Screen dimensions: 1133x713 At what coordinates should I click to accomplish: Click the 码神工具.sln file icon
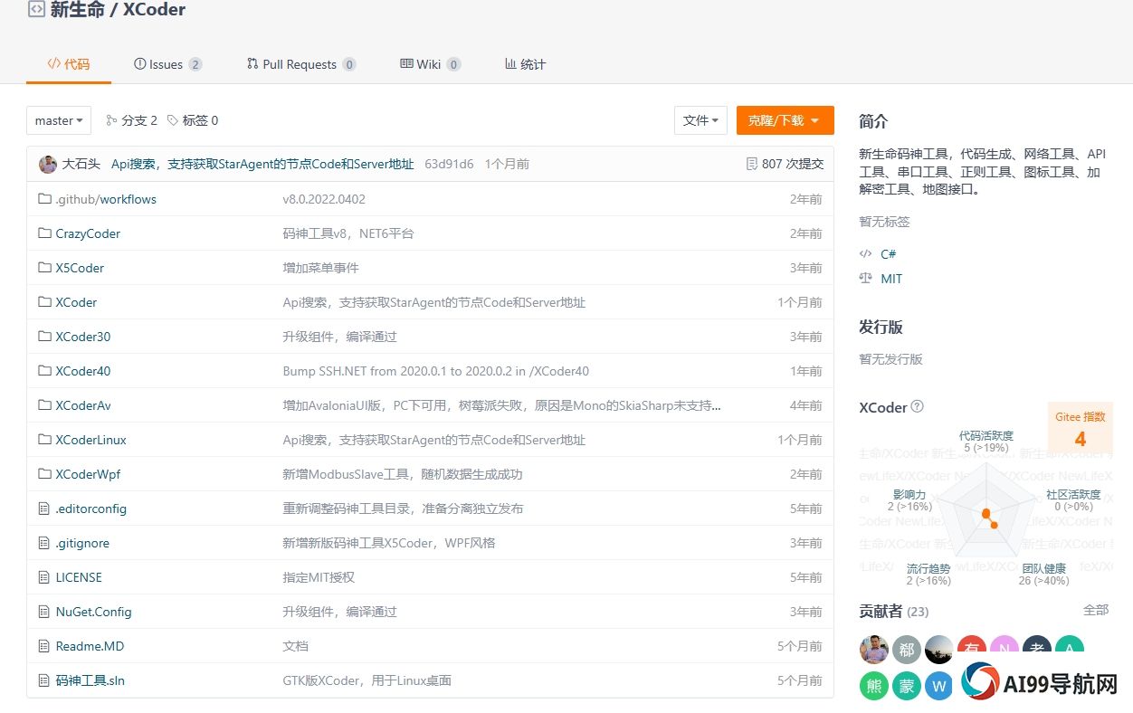coord(44,680)
